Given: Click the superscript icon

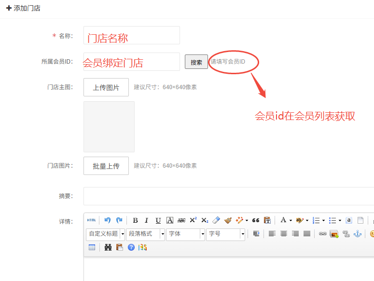Looking at the screenshot, I should pyautogui.click(x=193, y=220).
